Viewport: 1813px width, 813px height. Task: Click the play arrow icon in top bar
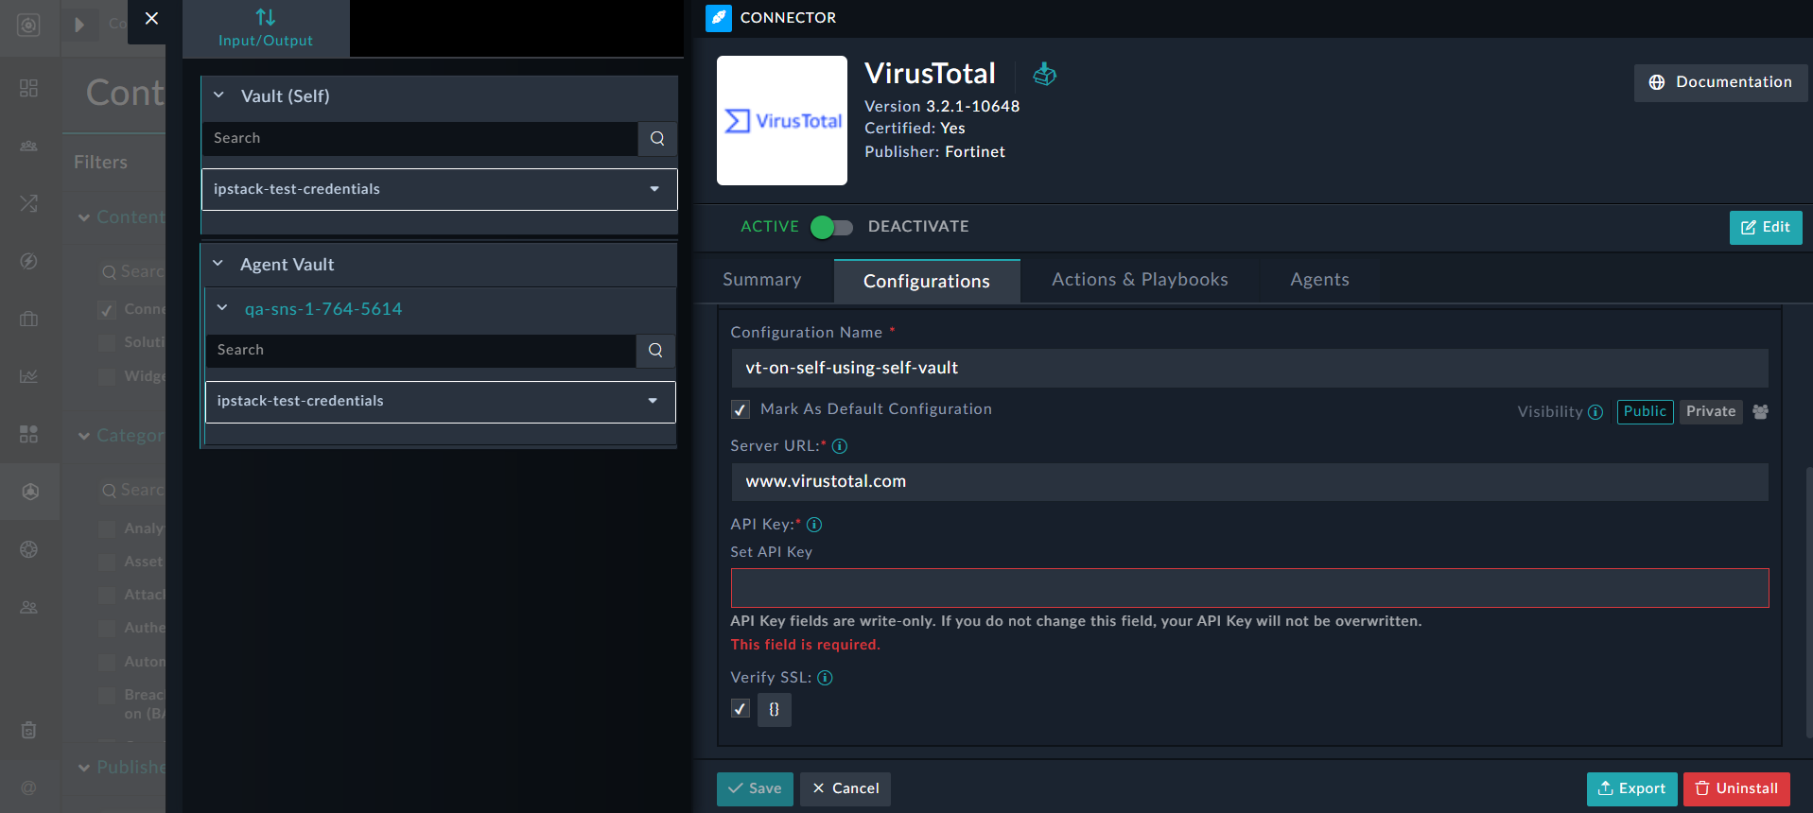point(79,25)
